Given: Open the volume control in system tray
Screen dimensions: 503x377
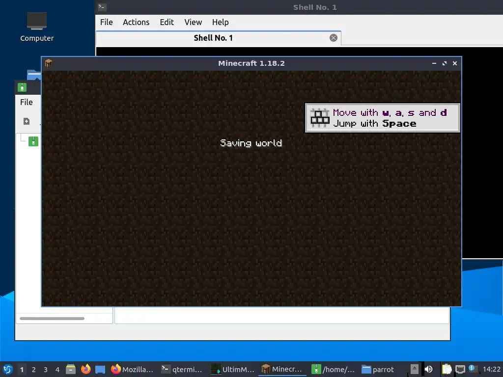Looking at the screenshot, I should tap(428, 369).
